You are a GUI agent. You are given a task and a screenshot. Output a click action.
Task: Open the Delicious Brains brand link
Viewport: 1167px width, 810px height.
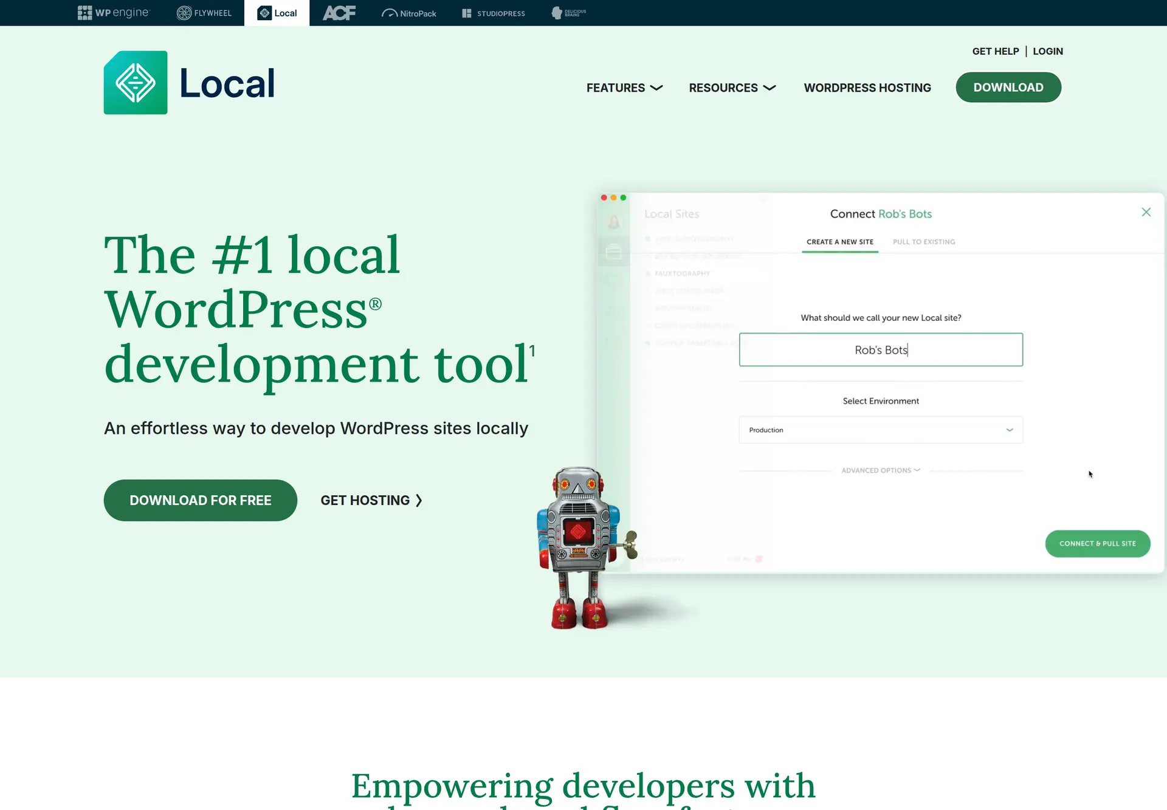(x=568, y=13)
